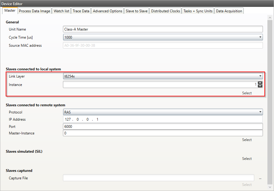Decrement the Instance value with down arrow
The image size is (274, 191).
[260, 86]
